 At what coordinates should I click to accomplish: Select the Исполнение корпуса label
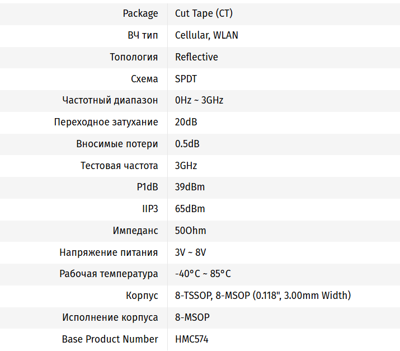(x=110, y=317)
